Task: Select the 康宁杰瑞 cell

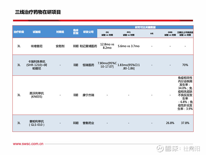Action: click(88, 95)
